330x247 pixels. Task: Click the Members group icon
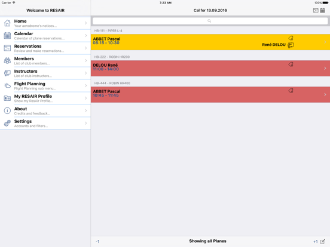coord(7,60)
